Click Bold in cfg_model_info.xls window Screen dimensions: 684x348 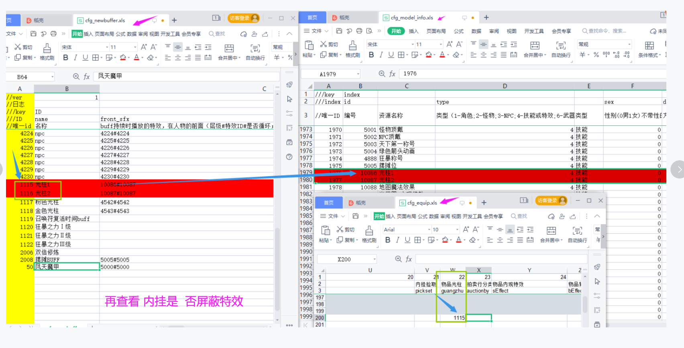point(371,55)
